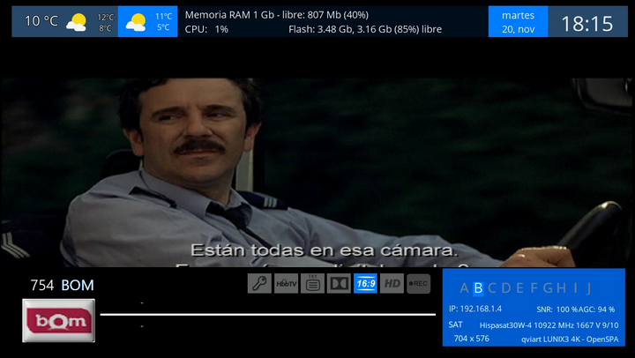Select tuner letter A
635x358 pixels.
(x=464, y=288)
